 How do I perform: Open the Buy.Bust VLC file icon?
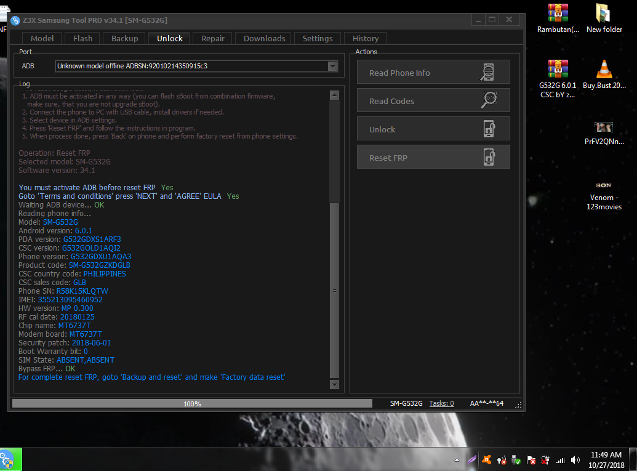pyautogui.click(x=604, y=74)
